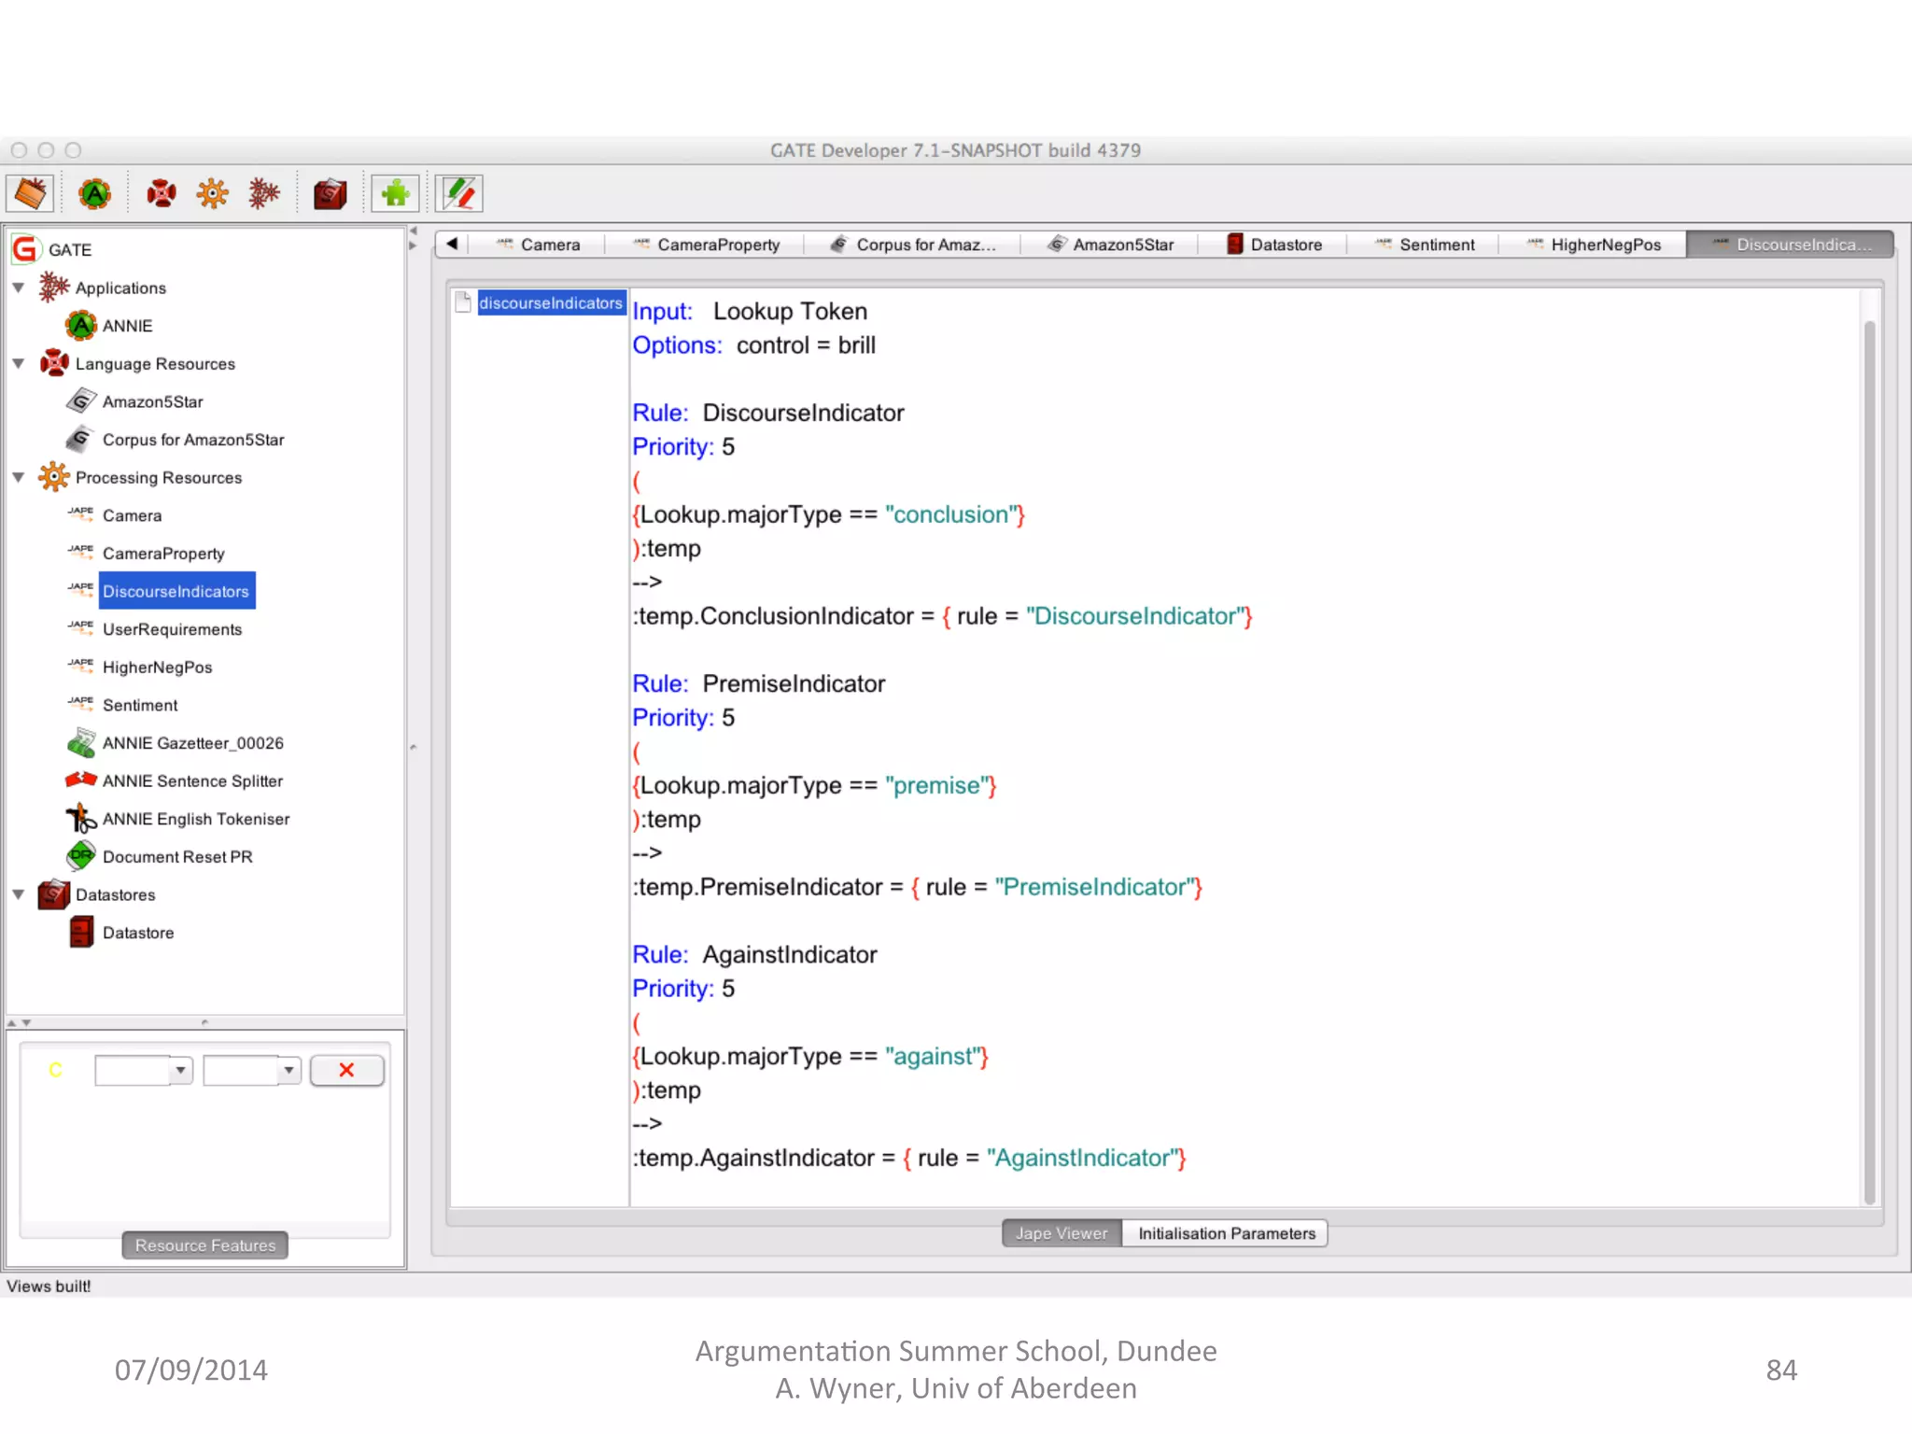Switch to the HigherNegPos tab
The height and width of the screenshot is (1434, 1912).
pyautogui.click(x=1595, y=245)
